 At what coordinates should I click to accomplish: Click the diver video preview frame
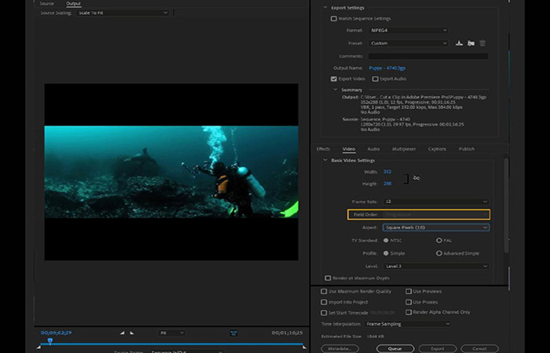(171, 172)
